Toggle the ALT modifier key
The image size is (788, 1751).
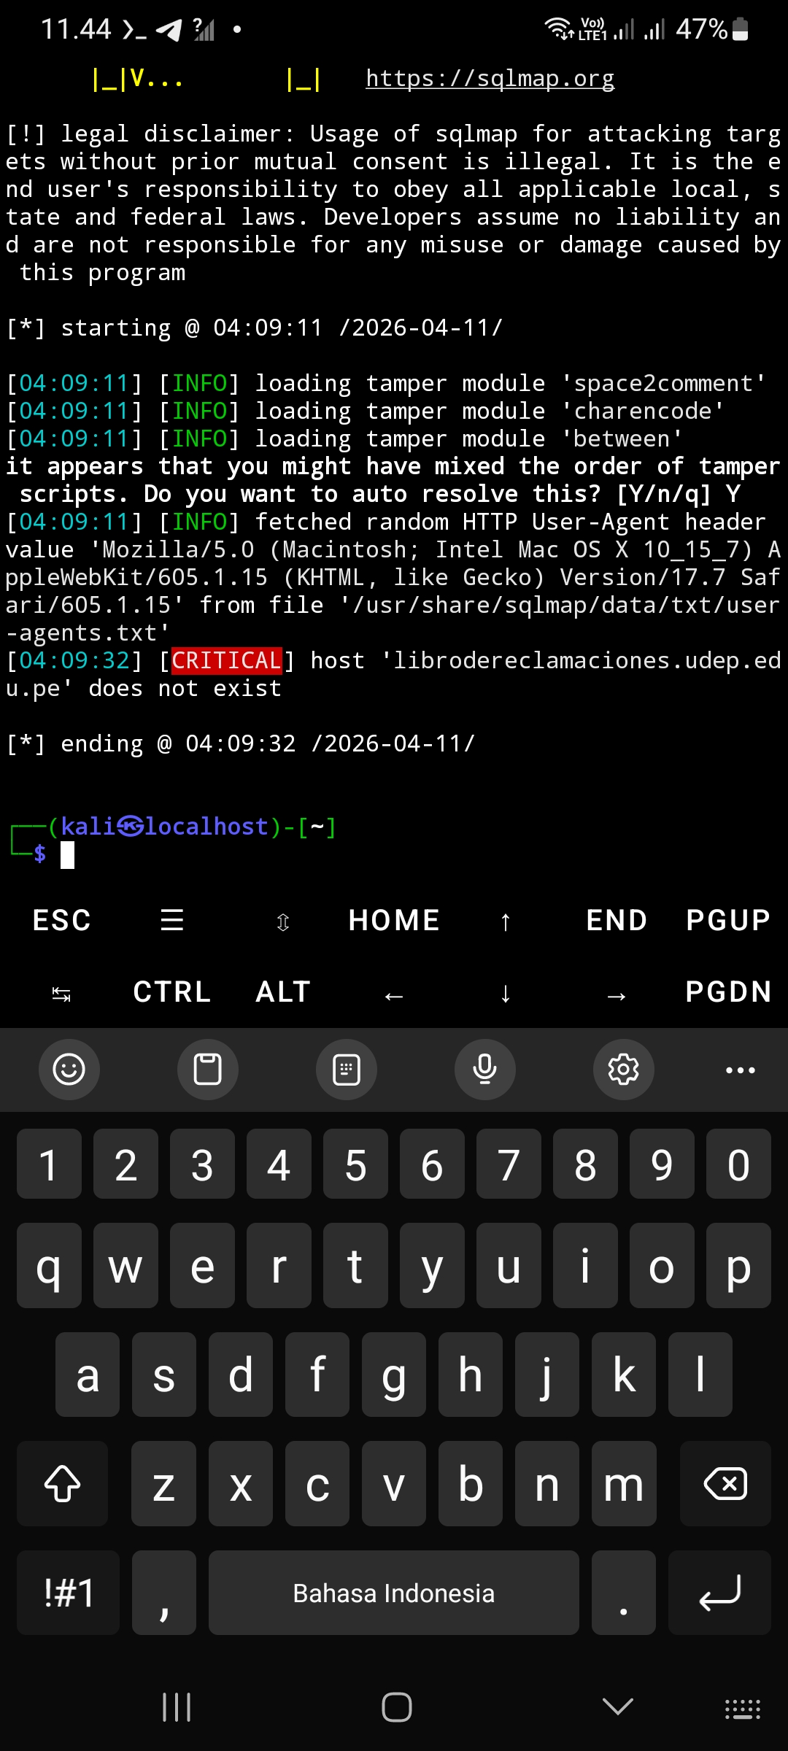coord(283,992)
